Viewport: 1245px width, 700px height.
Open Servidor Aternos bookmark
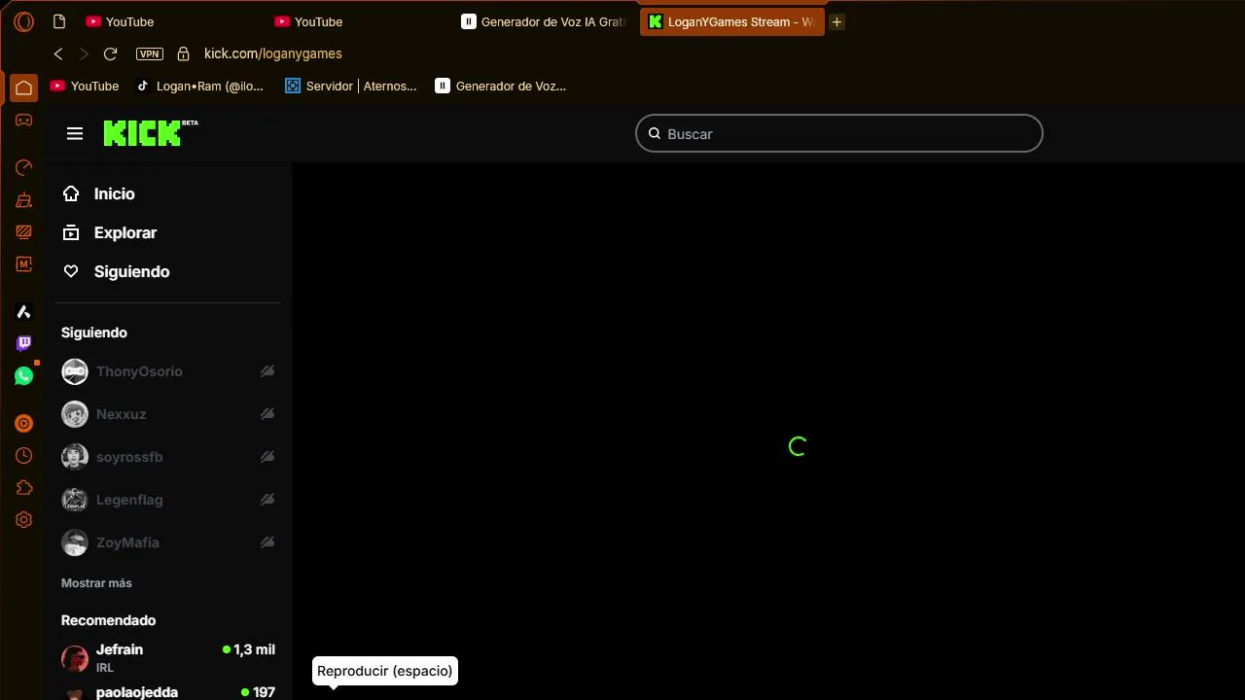point(350,86)
